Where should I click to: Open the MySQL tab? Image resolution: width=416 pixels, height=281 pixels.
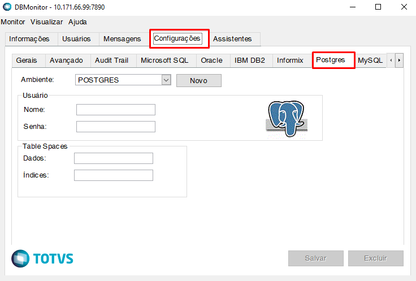(x=370, y=60)
